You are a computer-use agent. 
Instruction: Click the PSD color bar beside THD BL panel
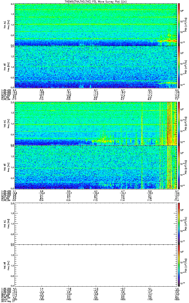(179, 123)
